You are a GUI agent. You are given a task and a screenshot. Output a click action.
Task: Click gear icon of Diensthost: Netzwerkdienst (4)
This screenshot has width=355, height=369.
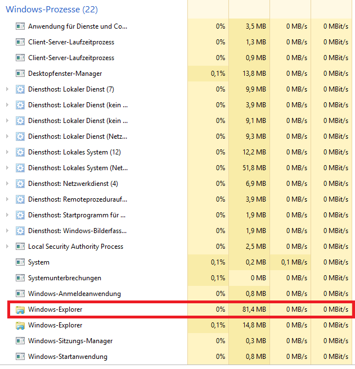point(20,184)
